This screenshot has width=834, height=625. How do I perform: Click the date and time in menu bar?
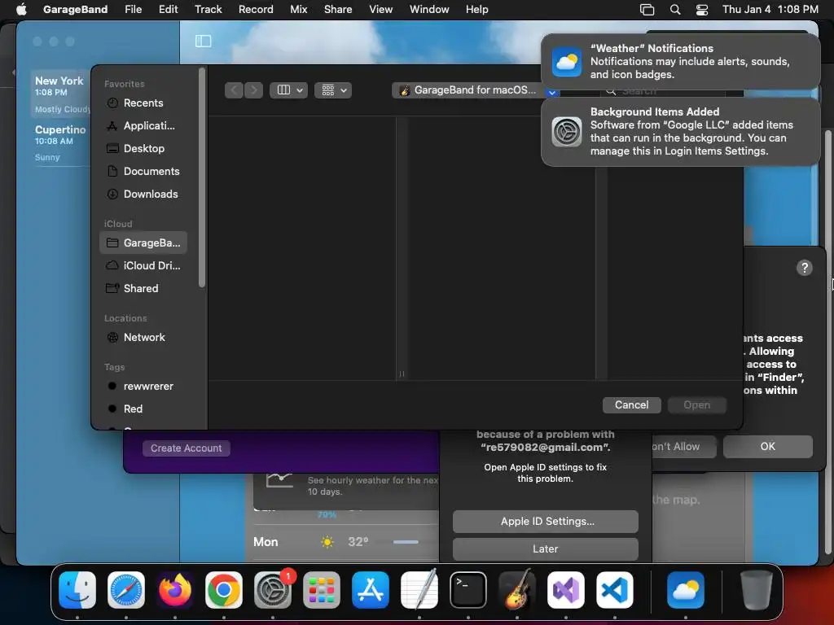(x=770, y=9)
